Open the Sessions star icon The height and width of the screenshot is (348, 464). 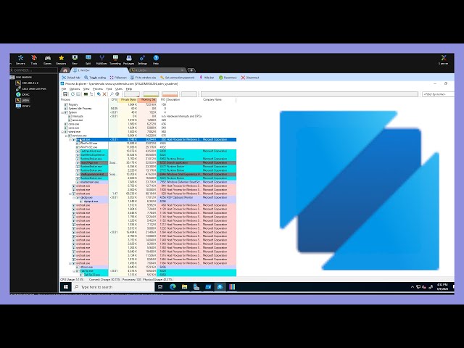click(61, 59)
